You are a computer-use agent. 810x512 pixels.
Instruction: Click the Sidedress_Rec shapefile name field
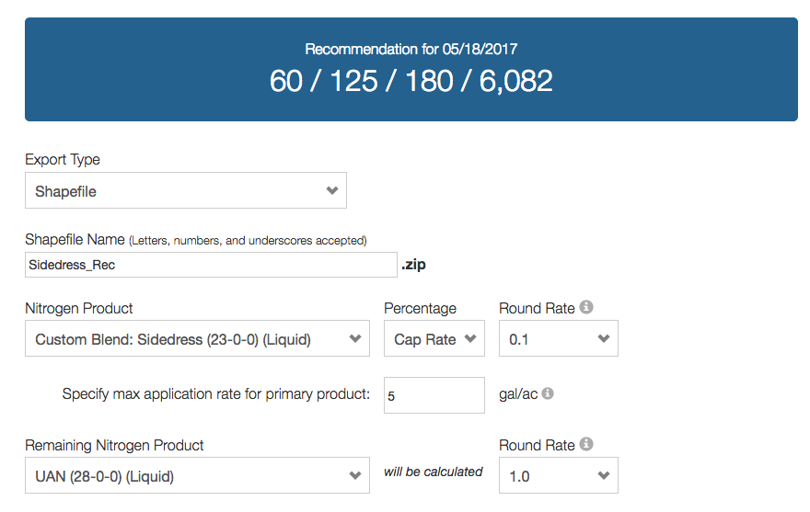212,265
